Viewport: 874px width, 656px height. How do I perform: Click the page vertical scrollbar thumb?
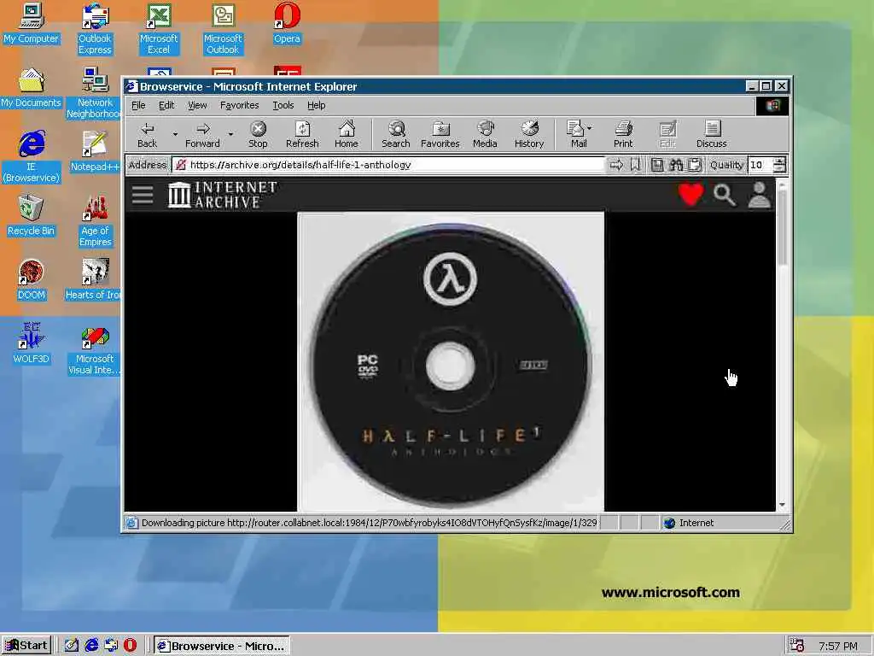pos(782,227)
